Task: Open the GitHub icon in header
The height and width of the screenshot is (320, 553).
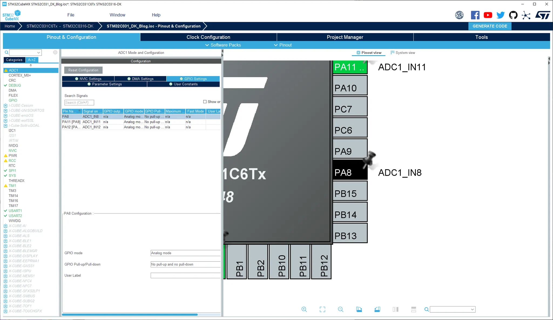Action: [x=513, y=15]
